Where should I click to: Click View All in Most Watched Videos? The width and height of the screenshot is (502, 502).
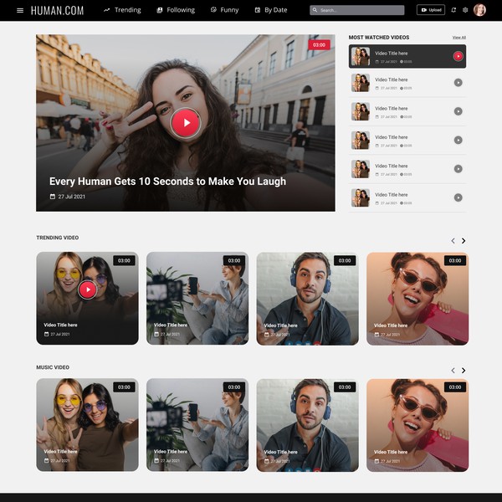[x=458, y=38]
